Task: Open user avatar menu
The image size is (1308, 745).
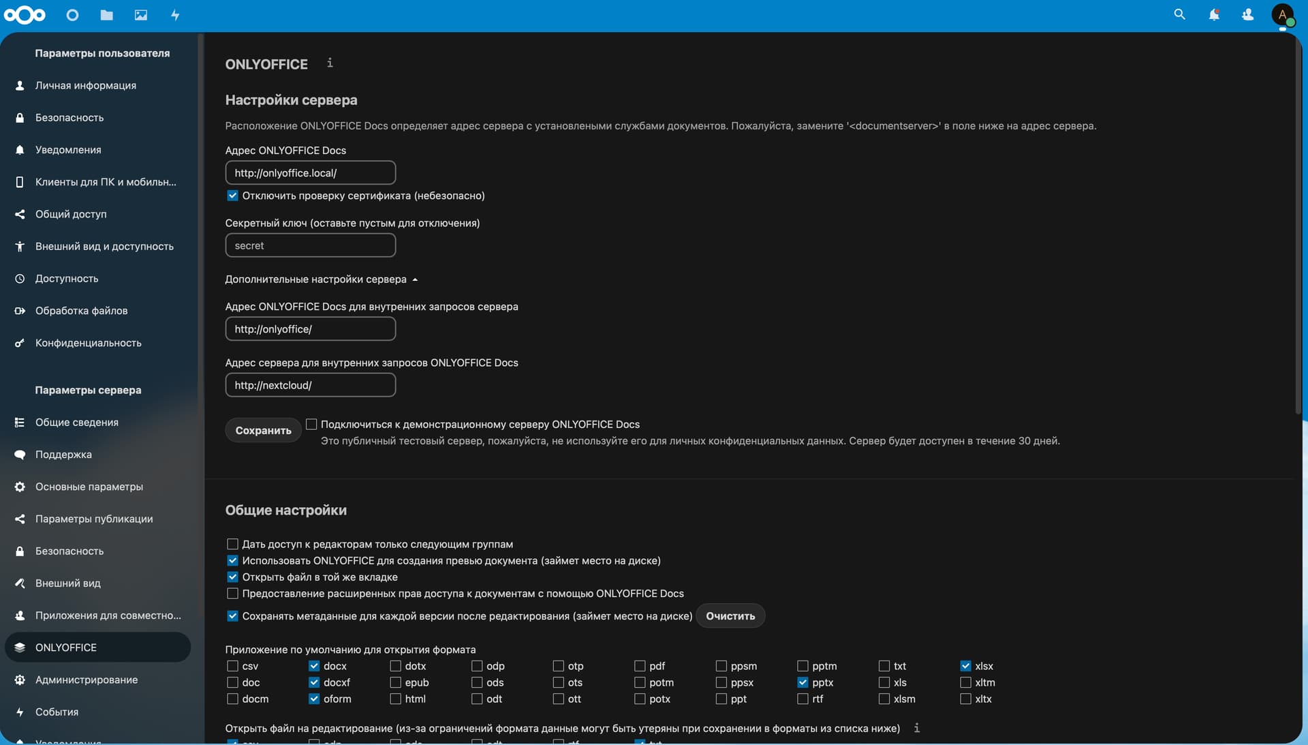Action: pos(1282,14)
